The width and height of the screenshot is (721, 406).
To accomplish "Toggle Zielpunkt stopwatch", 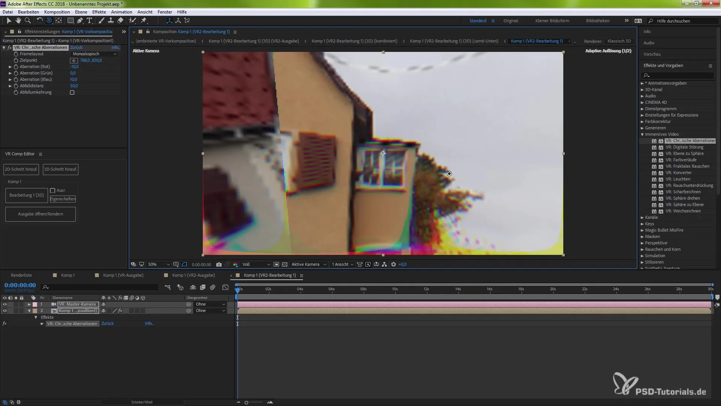I will (x=16, y=61).
